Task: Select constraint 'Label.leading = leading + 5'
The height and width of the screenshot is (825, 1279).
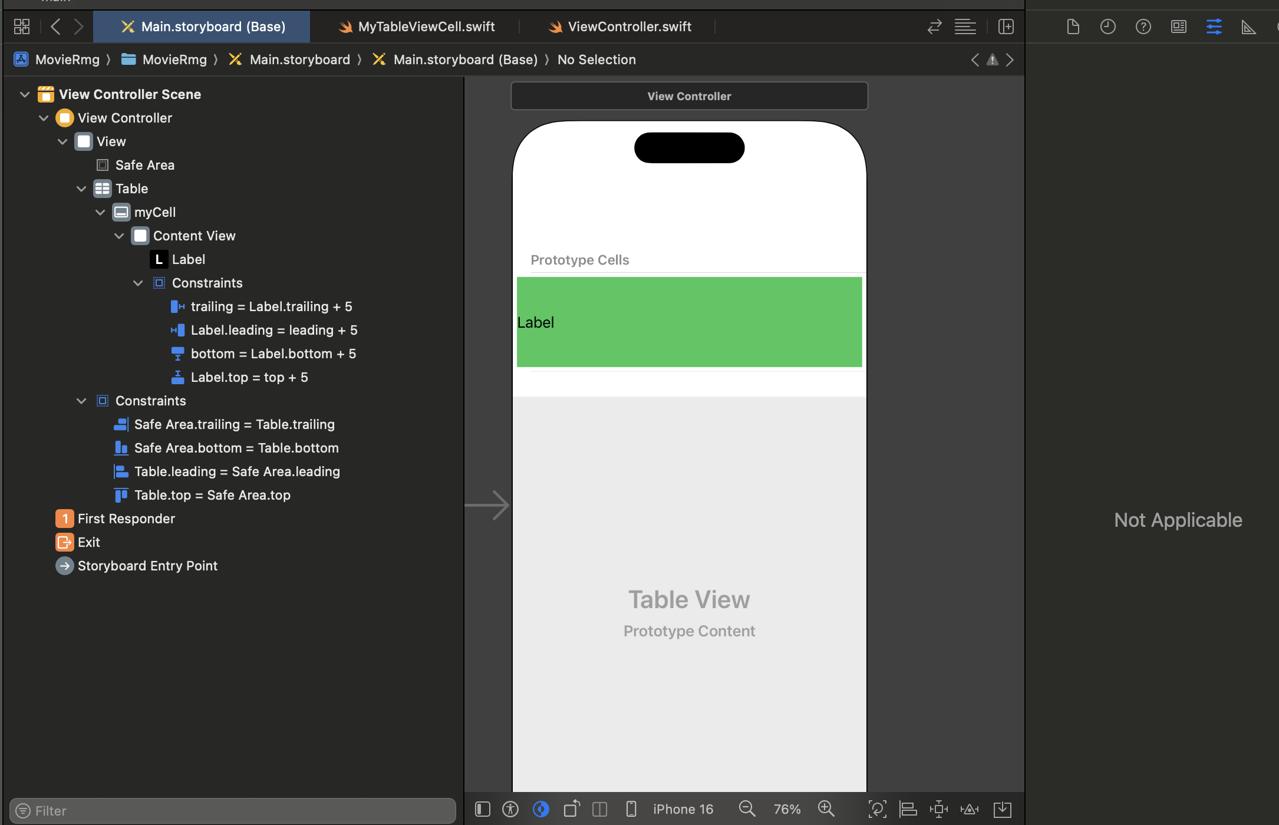Action: [263, 330]
